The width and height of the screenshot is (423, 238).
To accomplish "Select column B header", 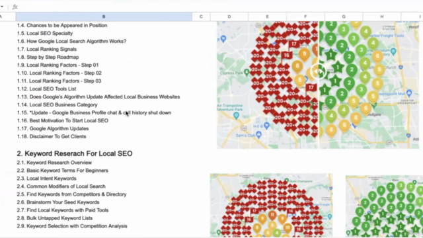I will [x=104, y=17].
